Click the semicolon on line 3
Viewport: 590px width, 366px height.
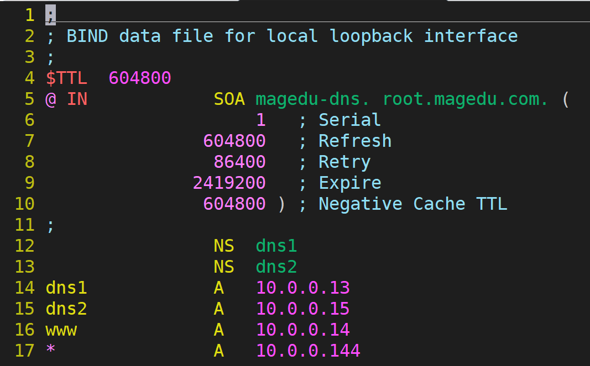(x=50, y=58)
